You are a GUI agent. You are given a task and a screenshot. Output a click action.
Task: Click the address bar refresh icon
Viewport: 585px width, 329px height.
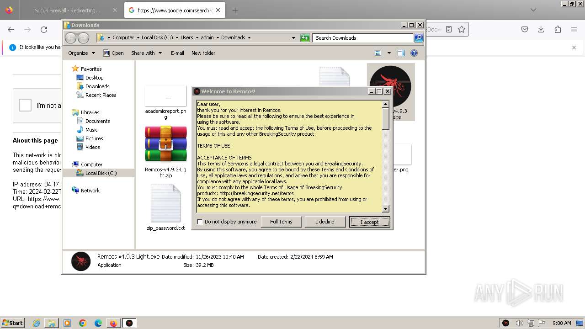(305, 38)
